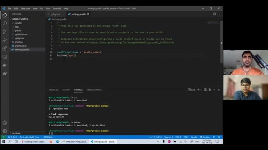Viewport: 268px width, 150px height.
Task: Open the Selection menu
Action: pos(25,8)
